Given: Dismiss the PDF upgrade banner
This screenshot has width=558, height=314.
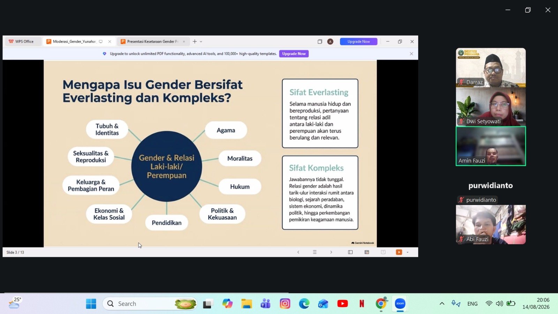Looking at the screenshot, I should click(x=412, y=54).
